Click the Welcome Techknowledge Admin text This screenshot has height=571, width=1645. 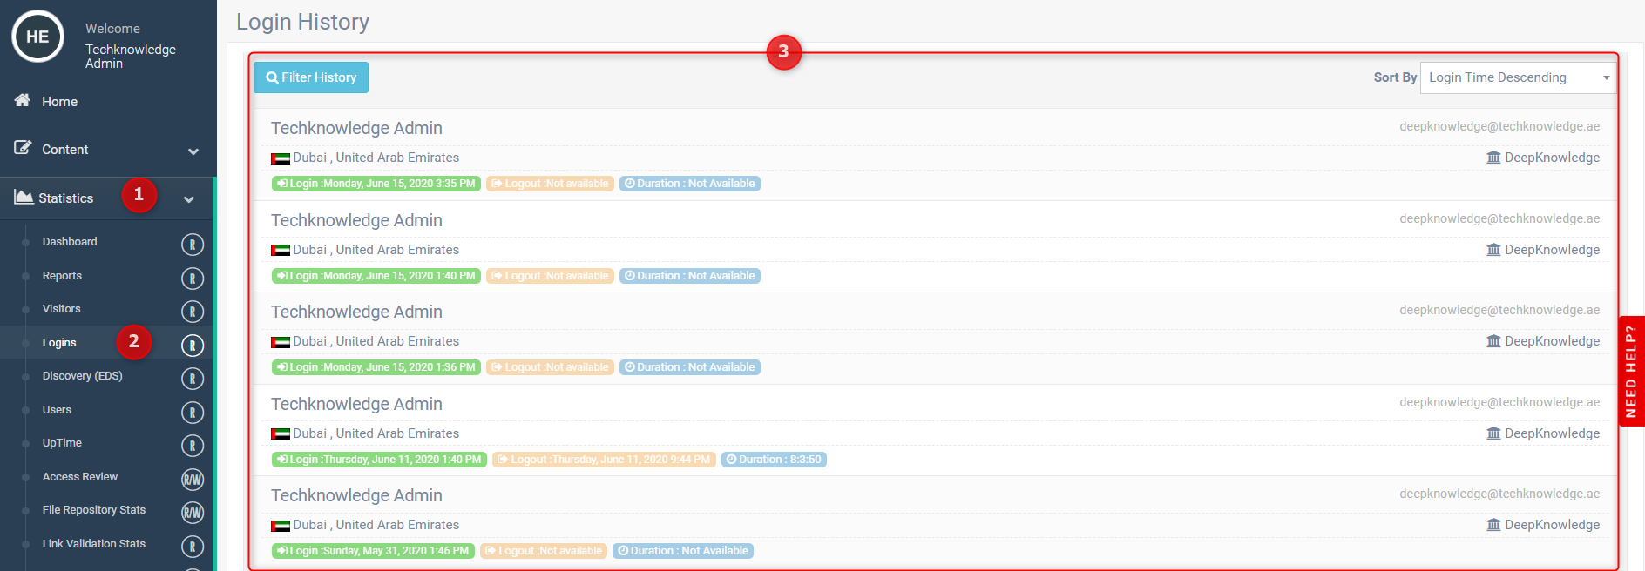pos(131,46)
